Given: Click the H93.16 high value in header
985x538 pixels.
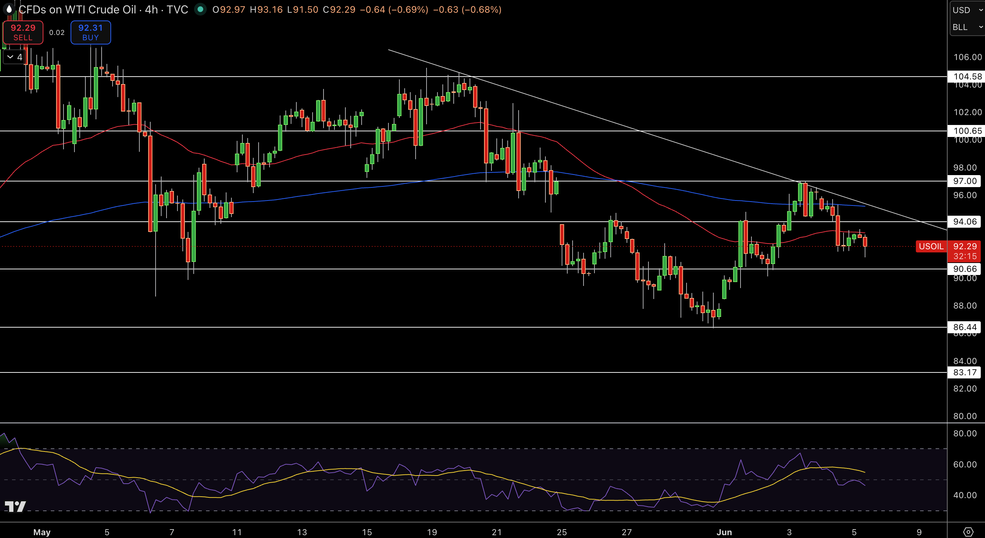Looking at the screenshot, I should click(x=266, y=10).
